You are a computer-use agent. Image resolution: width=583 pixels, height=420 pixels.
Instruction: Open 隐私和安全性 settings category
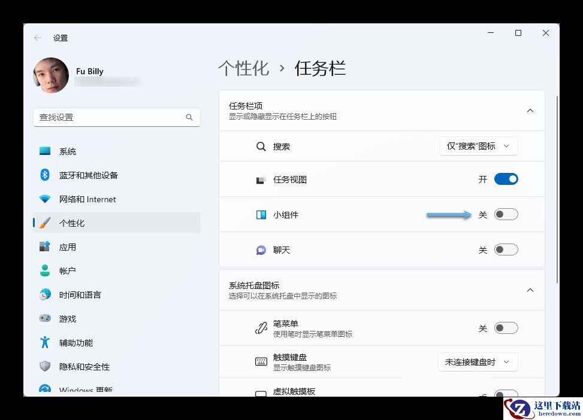(x=117, y=366)
